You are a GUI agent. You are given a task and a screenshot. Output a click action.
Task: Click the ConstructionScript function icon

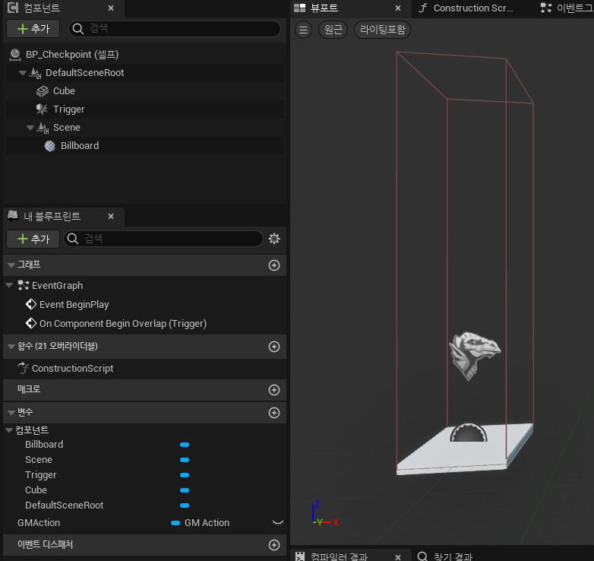pos(23,368)
